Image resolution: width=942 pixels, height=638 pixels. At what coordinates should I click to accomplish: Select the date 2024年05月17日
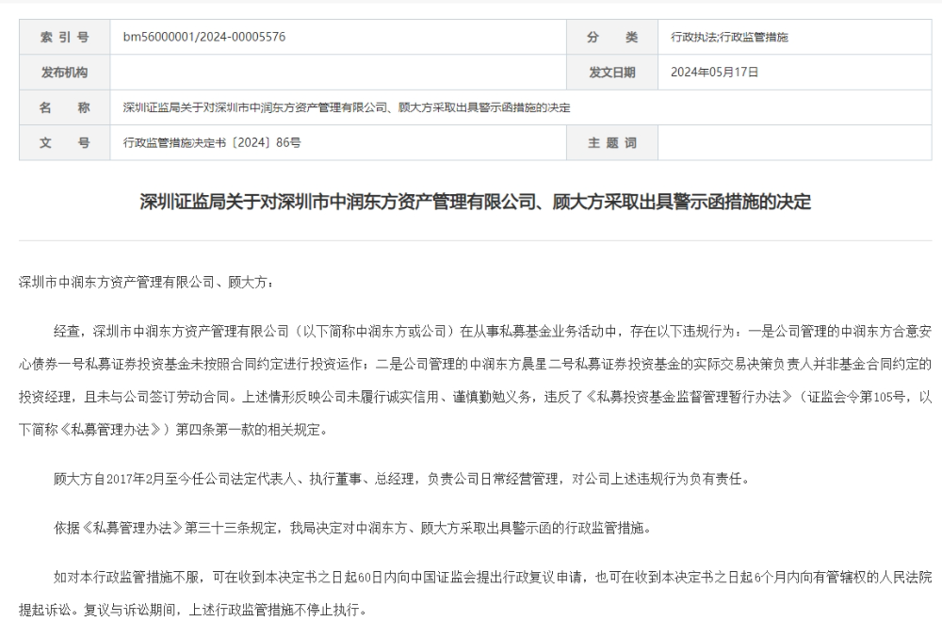714,72
